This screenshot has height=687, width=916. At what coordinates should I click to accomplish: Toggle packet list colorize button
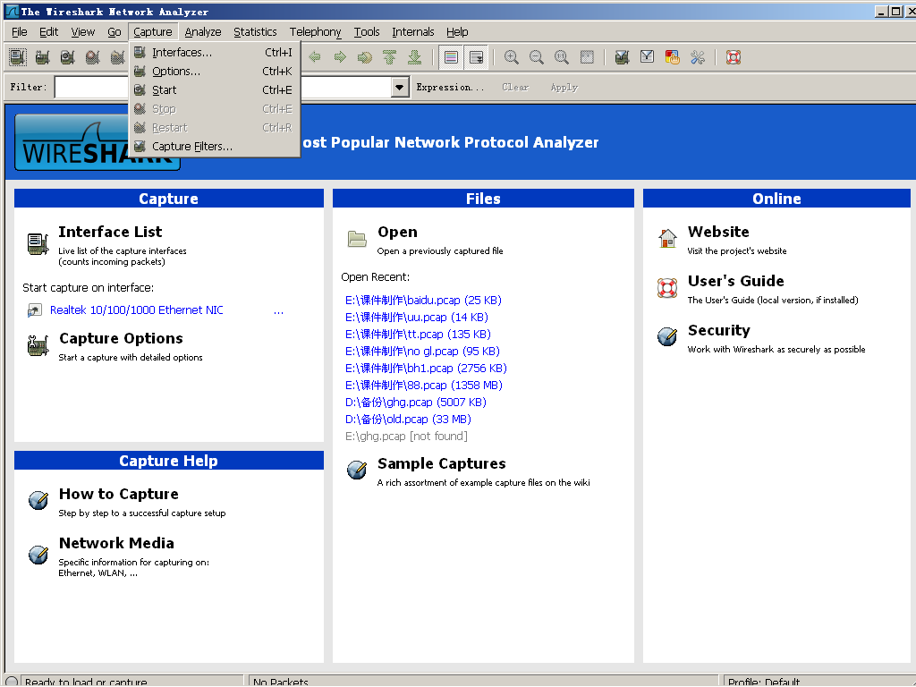tap(451, 57)
